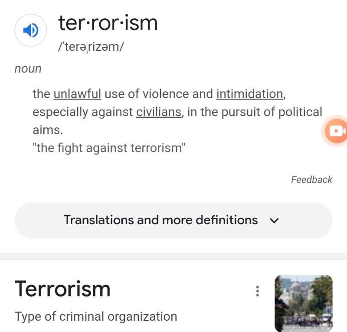This screenshot has height=332, width=347.
Task: Select the example phrase 'the fight against terrorism'
Action: (x=109, y=148)
